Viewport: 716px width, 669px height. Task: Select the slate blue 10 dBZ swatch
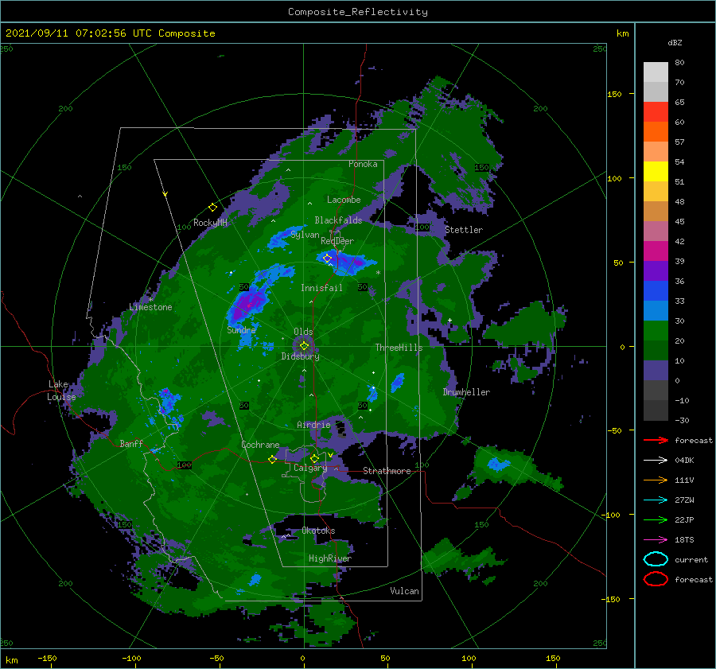click(656, 371)
